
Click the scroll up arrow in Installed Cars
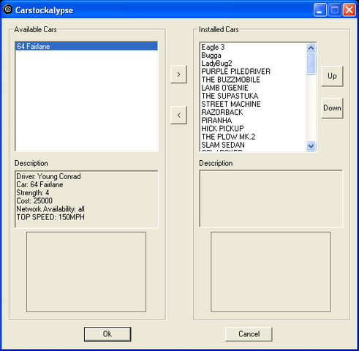click(311, 48)
